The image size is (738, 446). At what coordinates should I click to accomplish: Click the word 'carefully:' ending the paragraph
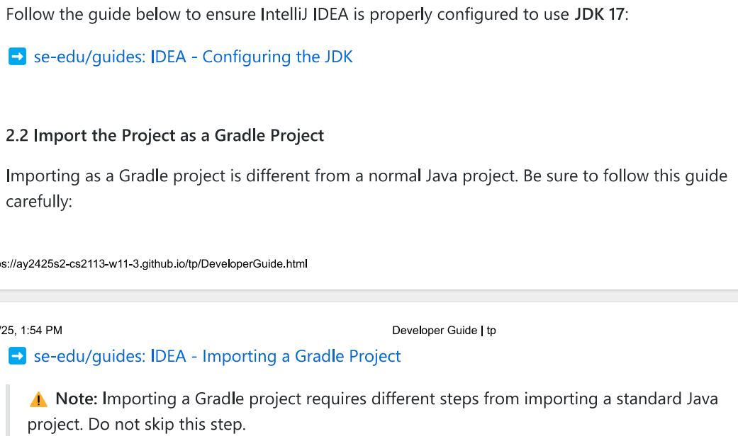39,202
